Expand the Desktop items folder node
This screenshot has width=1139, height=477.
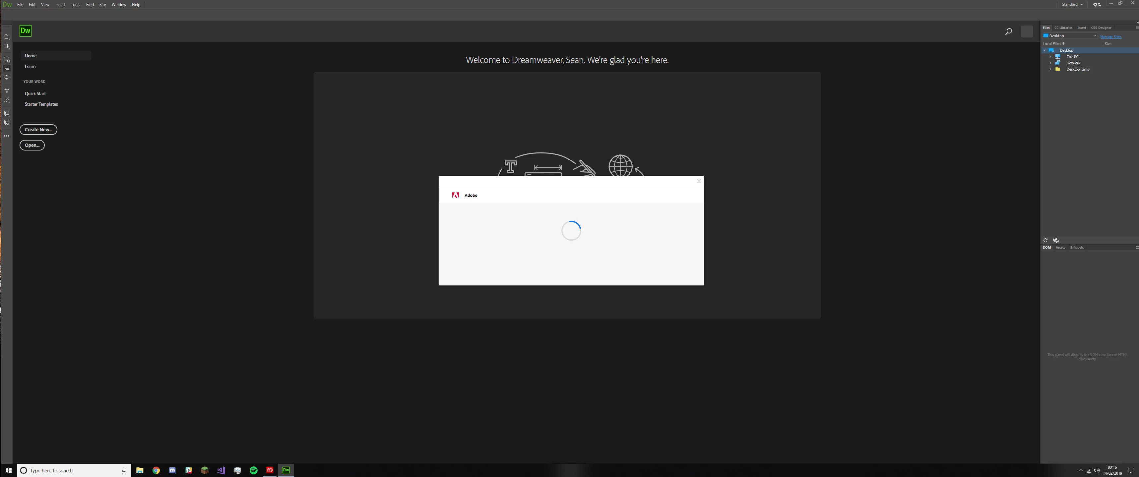click(x=1050, y=69)
